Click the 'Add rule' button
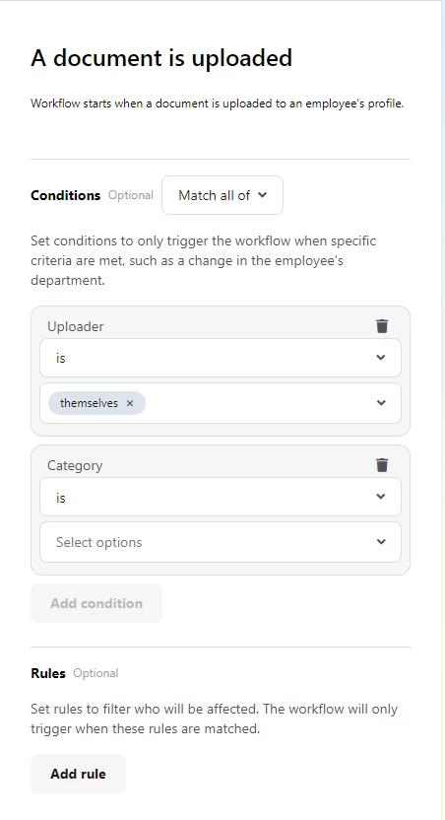445x820 pixels. 78,774
